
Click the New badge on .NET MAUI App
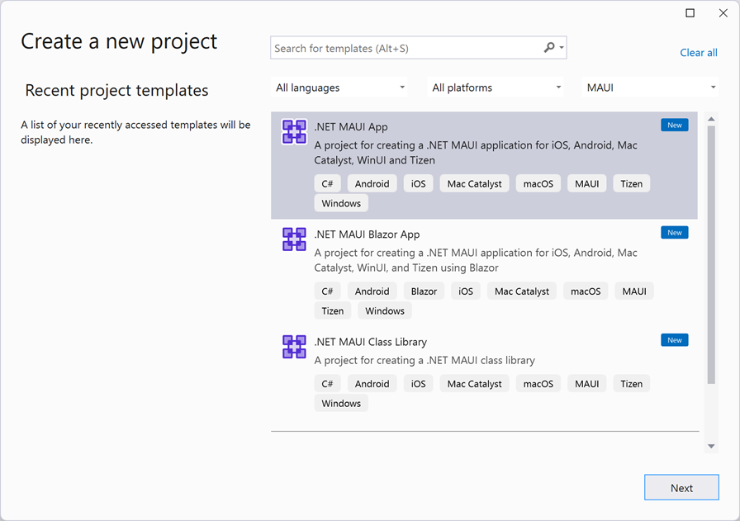(674, 126)
